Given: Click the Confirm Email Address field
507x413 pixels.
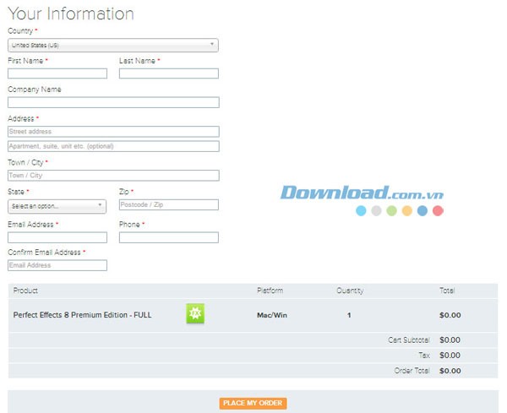Looking at the screenshot, I should pyautogui.click(x=57, y=265).
